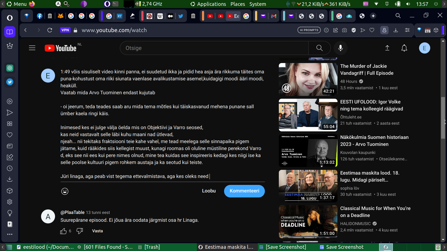The width and height of the screenshot is (447, 251).
Task: Adjust the system volume speaker icon
Action: pos(408,4)
